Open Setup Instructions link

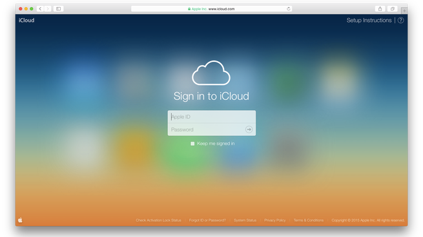click(x=369, y=21)
